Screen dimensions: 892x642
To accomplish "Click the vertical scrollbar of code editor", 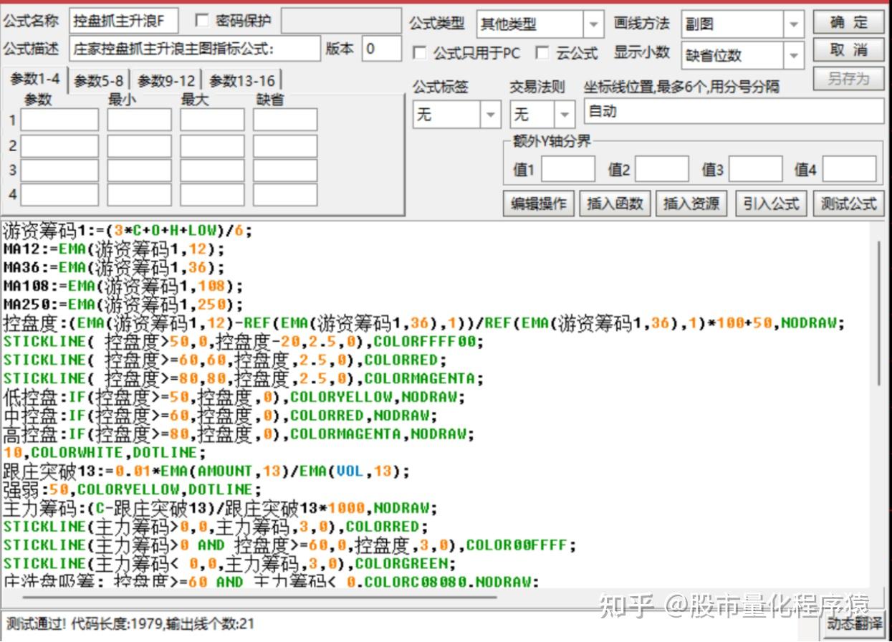I will (878, 315).
